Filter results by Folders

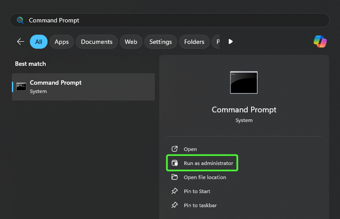(194, 42)
